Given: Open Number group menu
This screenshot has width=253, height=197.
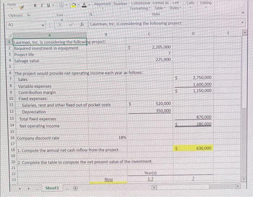Looking at the screenshot, I should (120, 5).
